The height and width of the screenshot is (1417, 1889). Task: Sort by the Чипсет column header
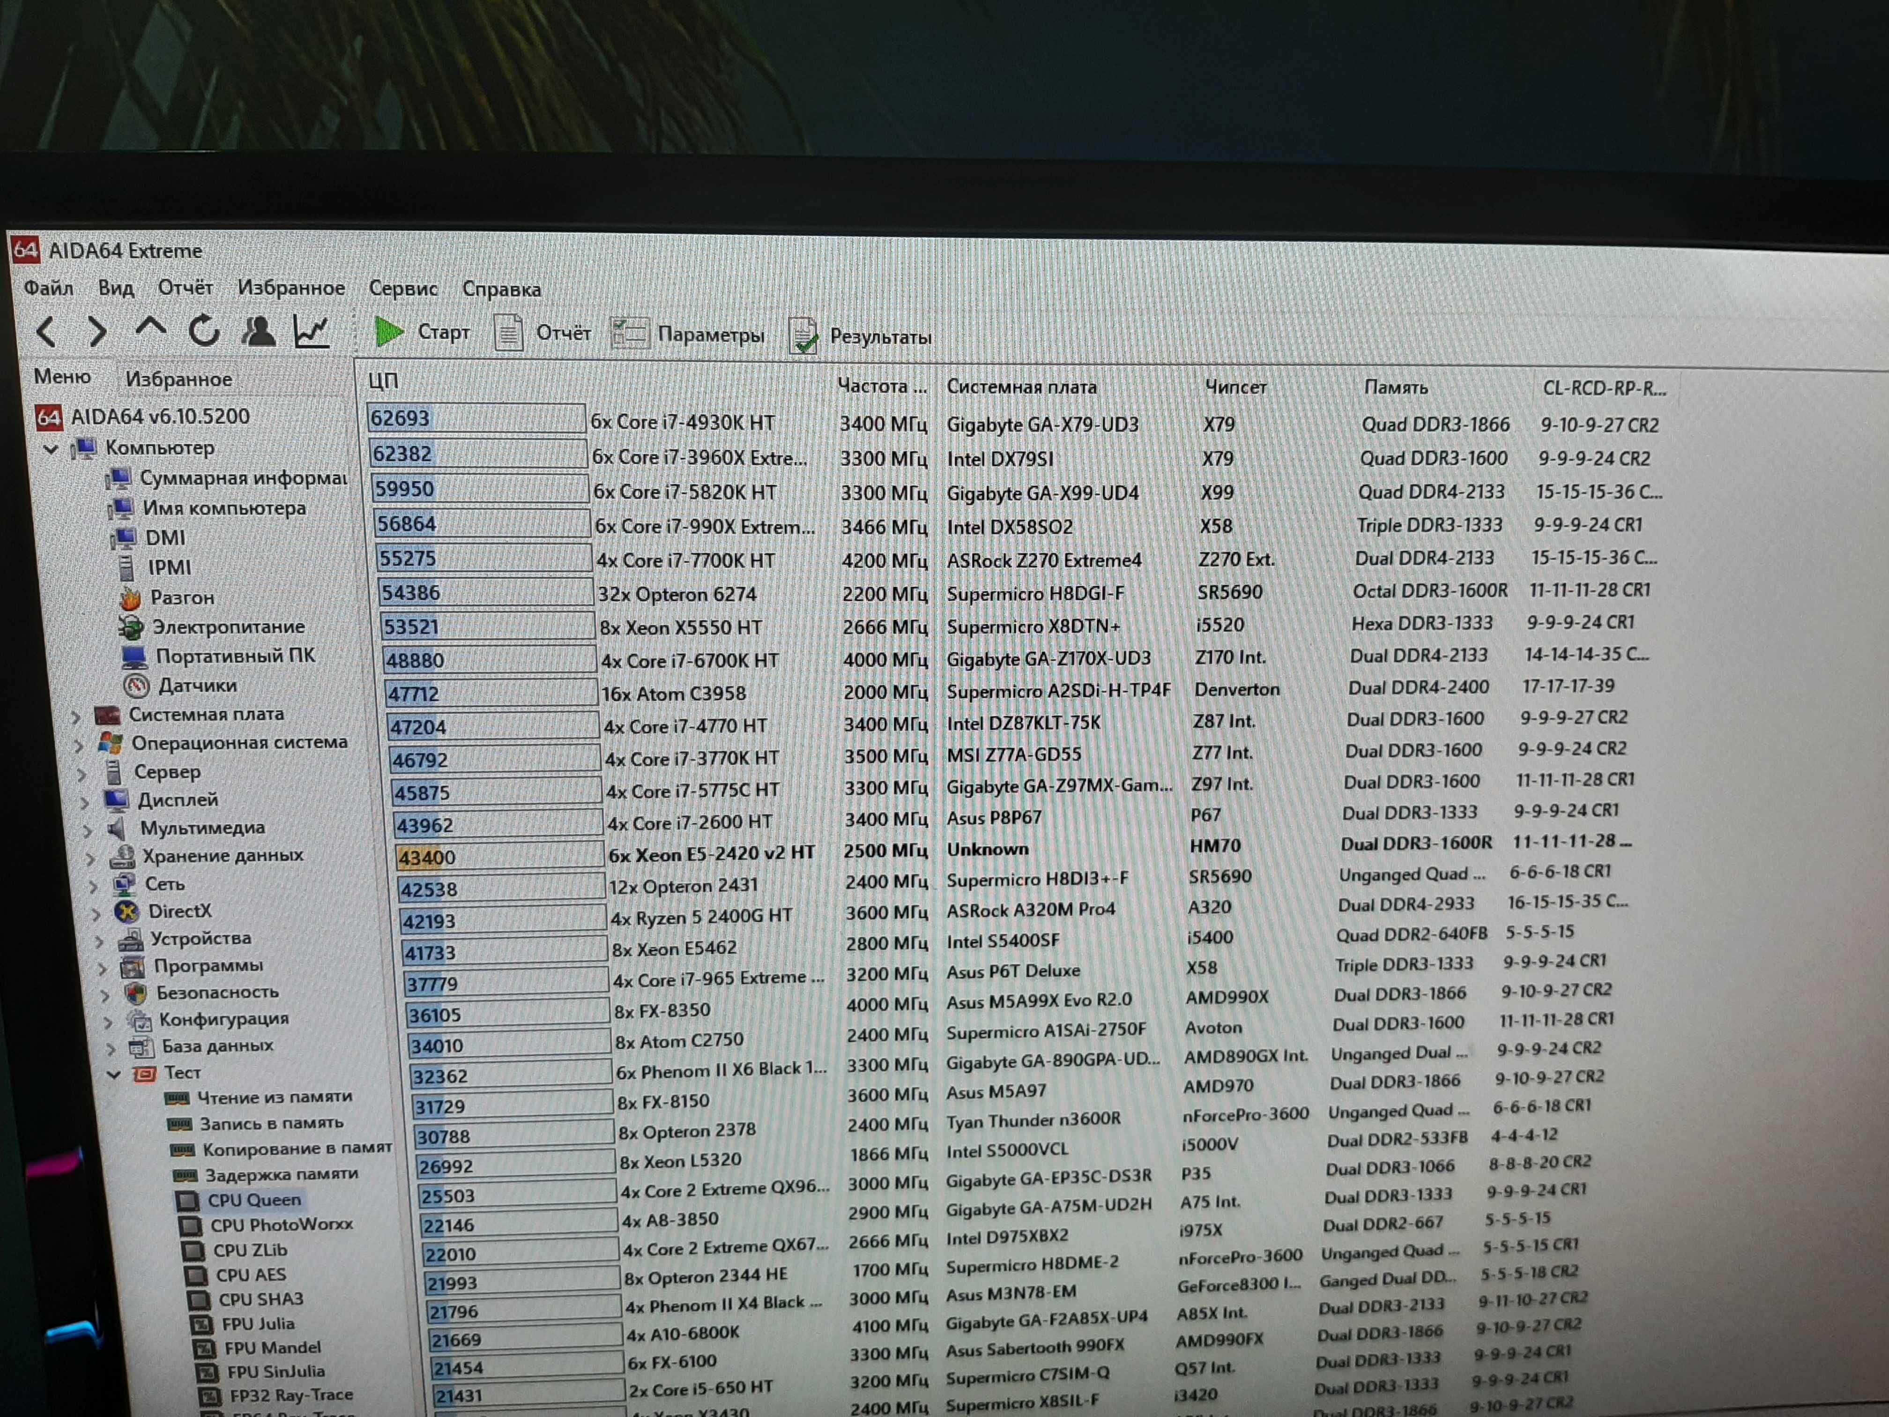tap(1236, 387)
